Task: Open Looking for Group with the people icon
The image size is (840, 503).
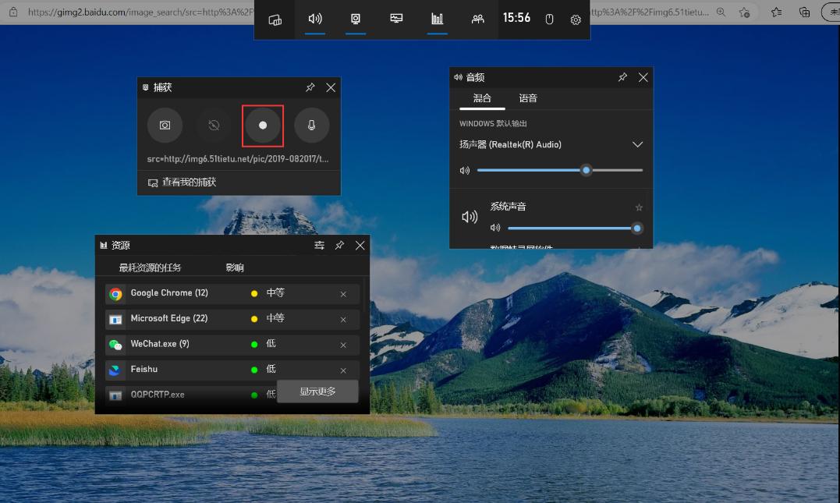Action: point(477,19)
